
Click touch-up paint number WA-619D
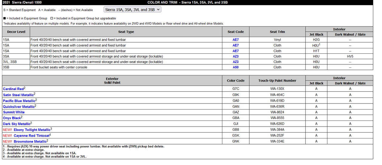click(277, 101)
